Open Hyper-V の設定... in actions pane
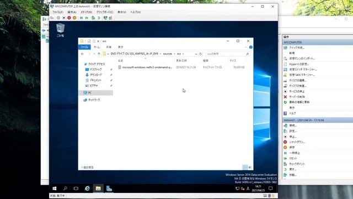Screen dimensions: 353x199 point(299,64)
